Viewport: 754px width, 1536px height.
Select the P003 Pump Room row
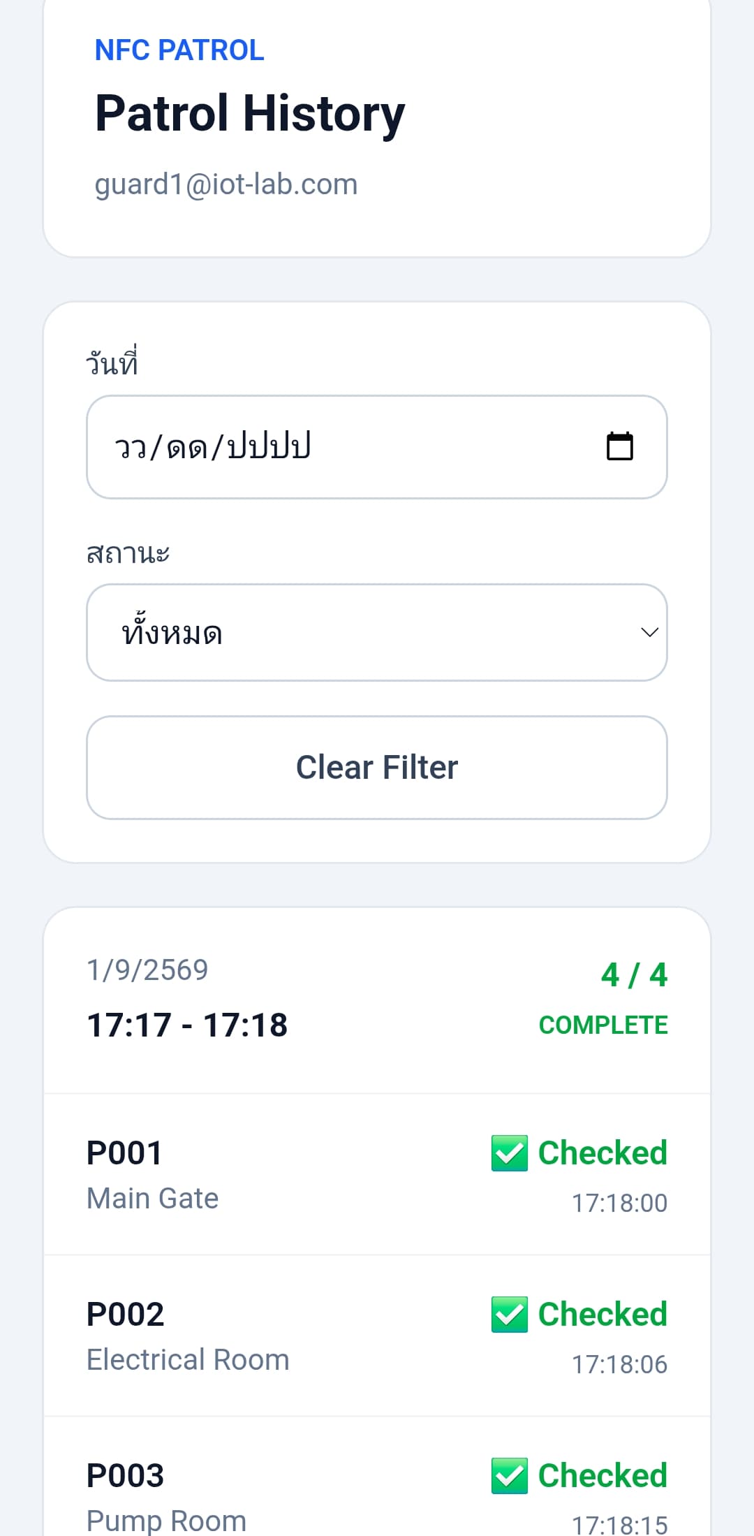coord(377,1477)
